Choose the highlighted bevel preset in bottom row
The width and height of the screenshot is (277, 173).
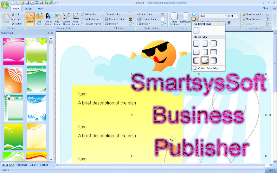click(205, 61)
